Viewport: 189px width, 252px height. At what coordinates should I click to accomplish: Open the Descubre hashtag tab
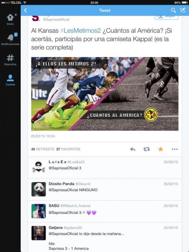[x=10, y=60]
